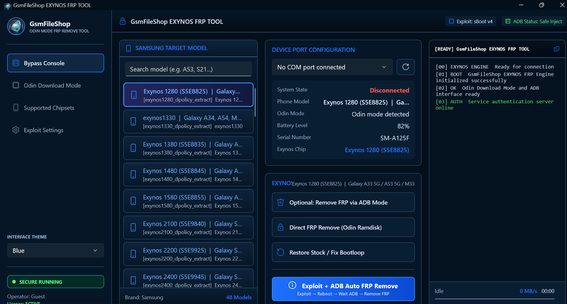Viewport: 567px width, 304px height.
Task: Click phone icon of Exynos 1380 entry
Action: (133, 148)
